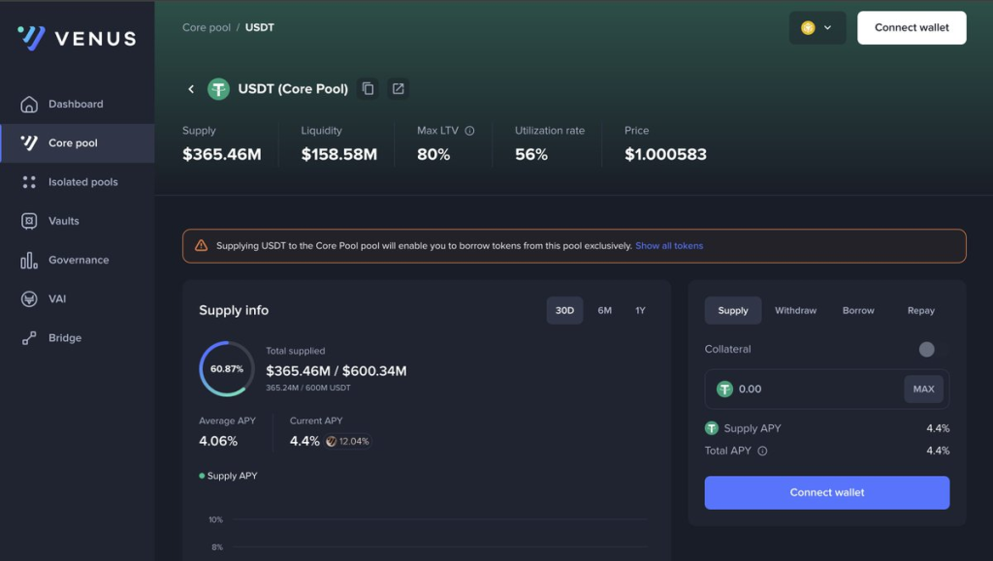Select the 6M chart period
This screenshot has height=561, width=993.
(604, 311)
